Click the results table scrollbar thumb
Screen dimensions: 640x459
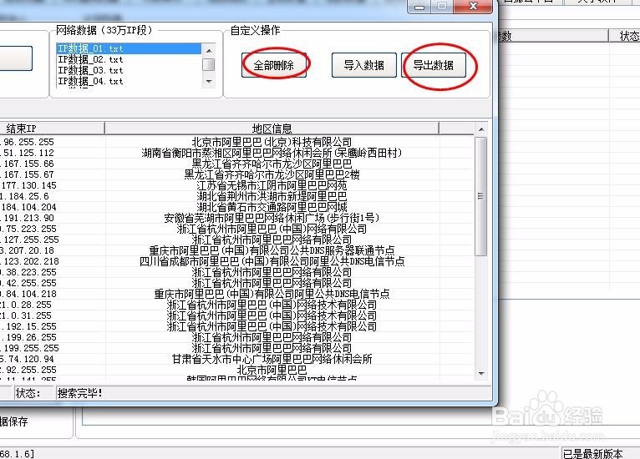tap(481, 196)
